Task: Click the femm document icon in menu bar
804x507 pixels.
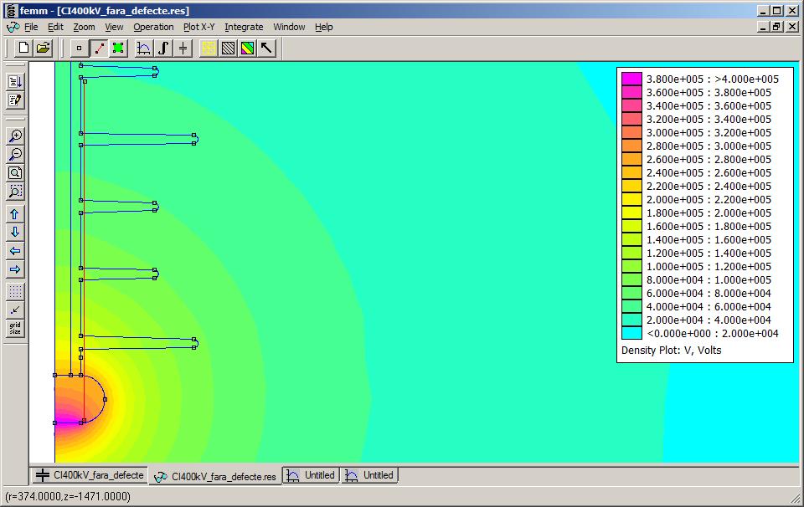Action: pyautogui.click(x=13, y=27)
